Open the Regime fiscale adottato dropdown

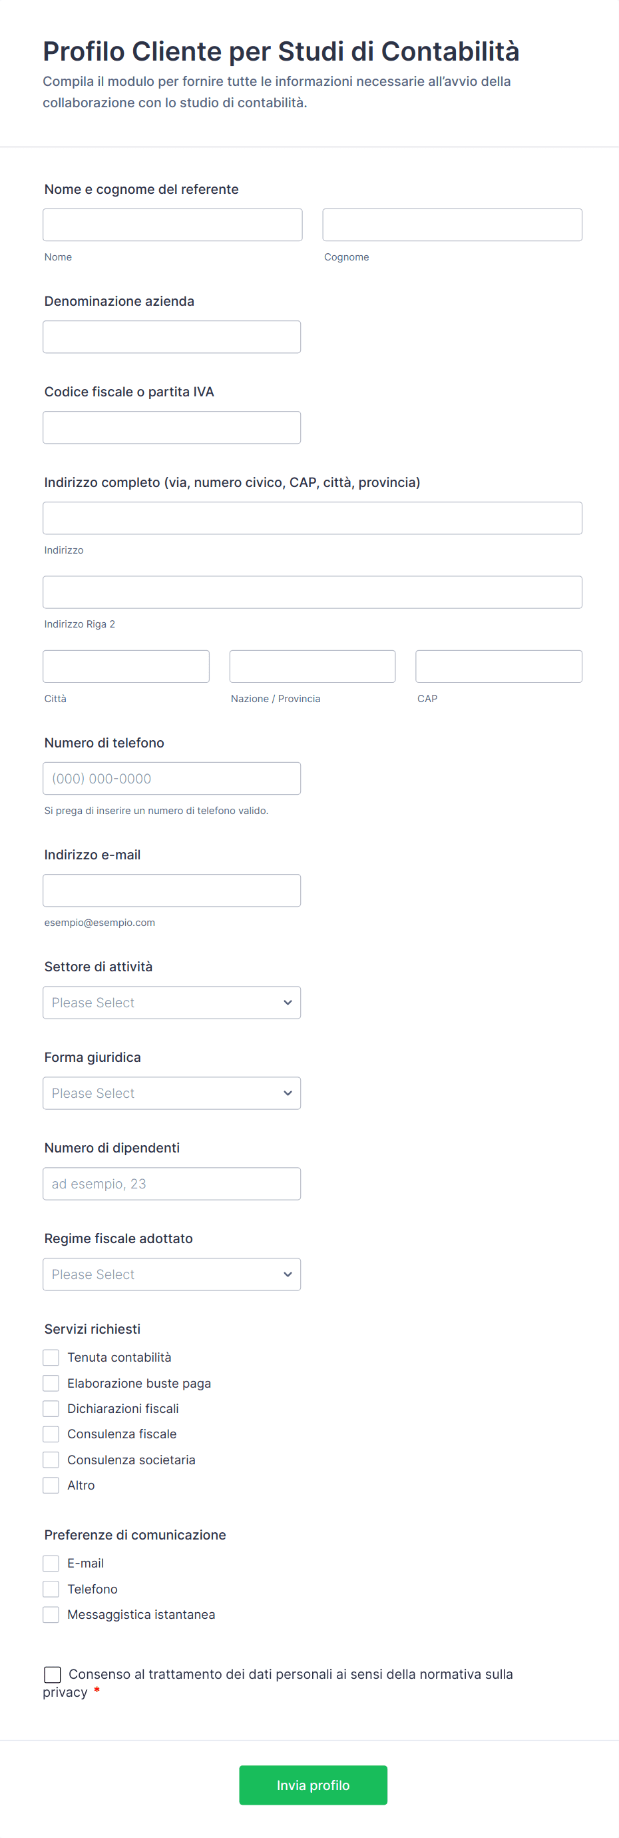(x=171, y=1274)
